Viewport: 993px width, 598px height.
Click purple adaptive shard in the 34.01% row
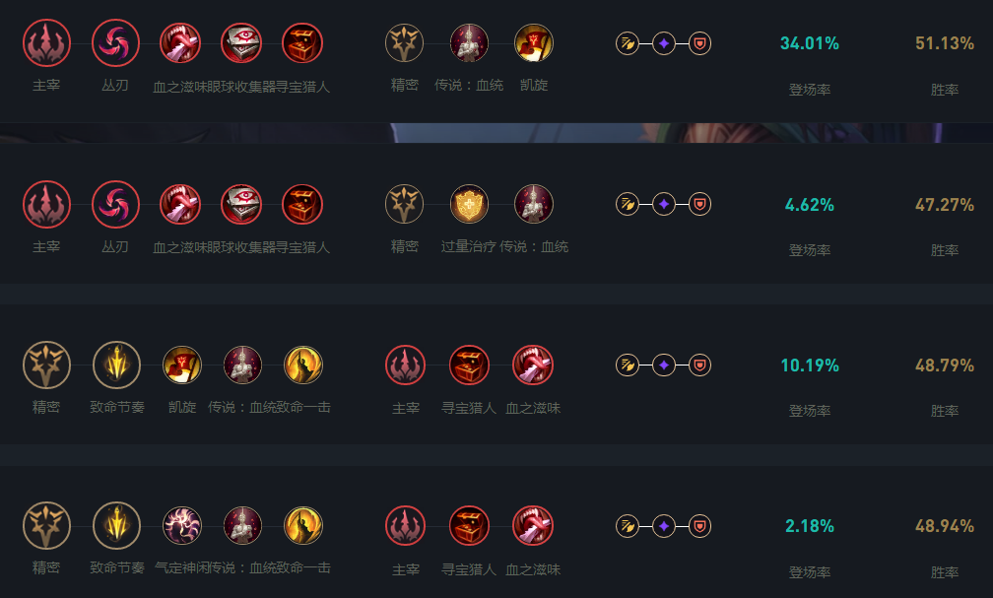664,43
